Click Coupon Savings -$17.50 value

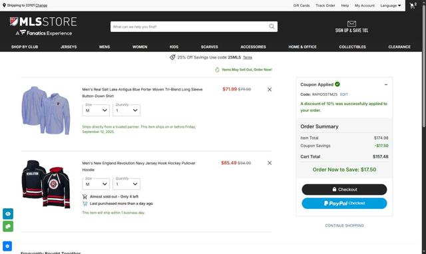click(x=381, y=146)
